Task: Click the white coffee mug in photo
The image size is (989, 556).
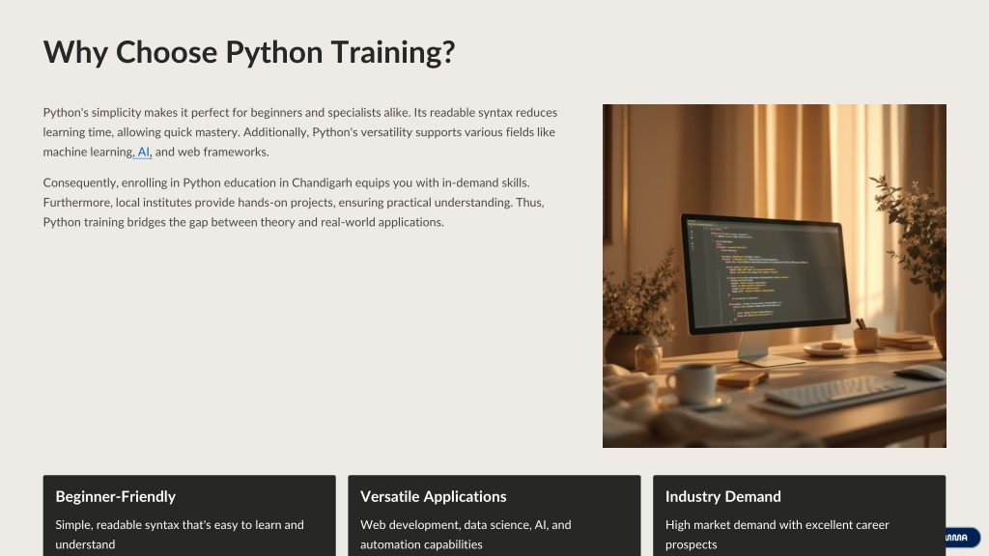Action: tap(693, 382)
